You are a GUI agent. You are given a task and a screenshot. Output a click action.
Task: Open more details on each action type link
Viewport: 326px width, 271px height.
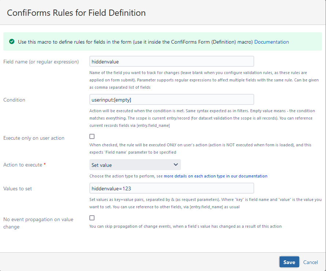(216, 176)
